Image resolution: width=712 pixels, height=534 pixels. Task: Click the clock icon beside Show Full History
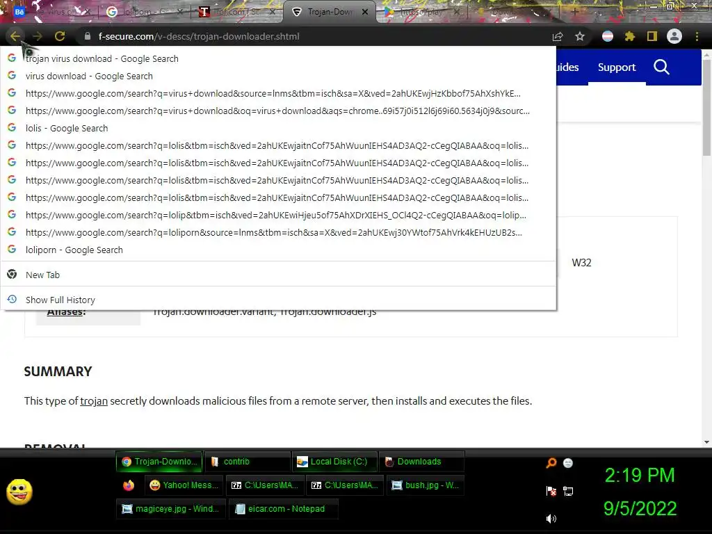12,299
